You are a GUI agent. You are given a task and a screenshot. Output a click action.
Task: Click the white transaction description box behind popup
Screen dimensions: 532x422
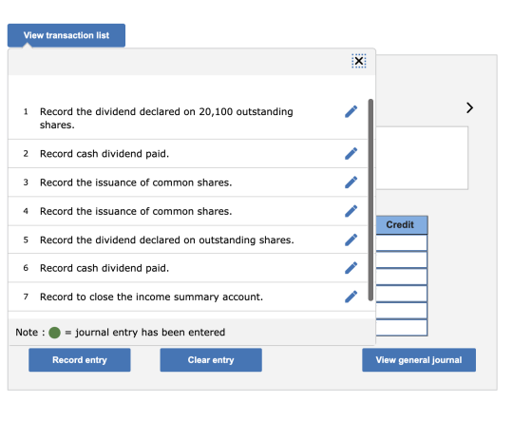(x=422, y=158)
